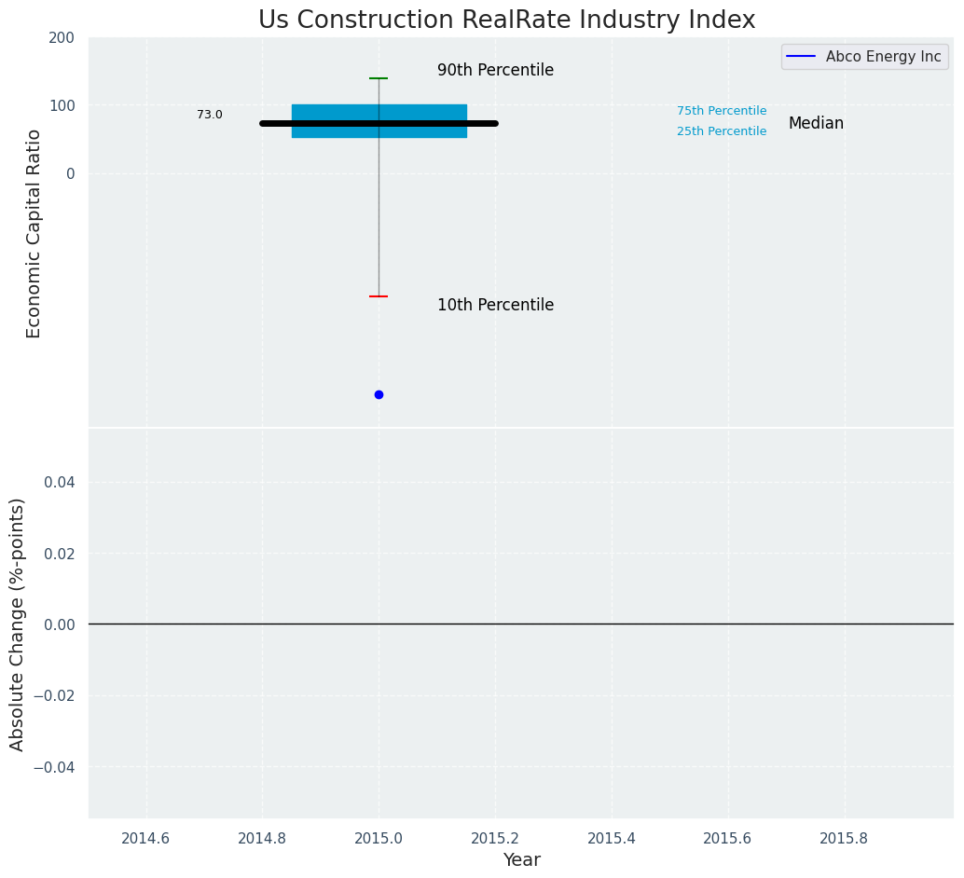Image resolution: width=964 pixels, height=878 pixels.
Task: Click the Economic Capital Ratio axis label
Action: click(x=34, y=233)
